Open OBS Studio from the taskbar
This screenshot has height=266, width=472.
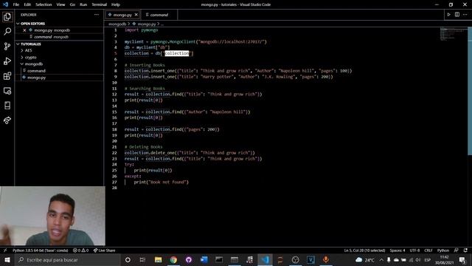coord(295,259)
